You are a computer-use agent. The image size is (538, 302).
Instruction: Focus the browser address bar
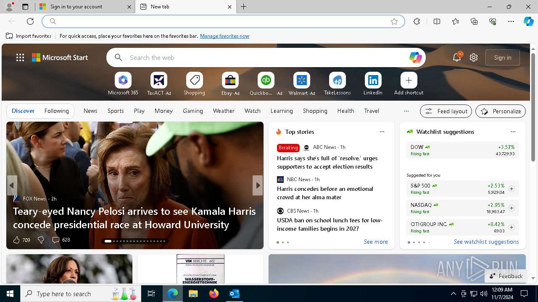[223, 21]
